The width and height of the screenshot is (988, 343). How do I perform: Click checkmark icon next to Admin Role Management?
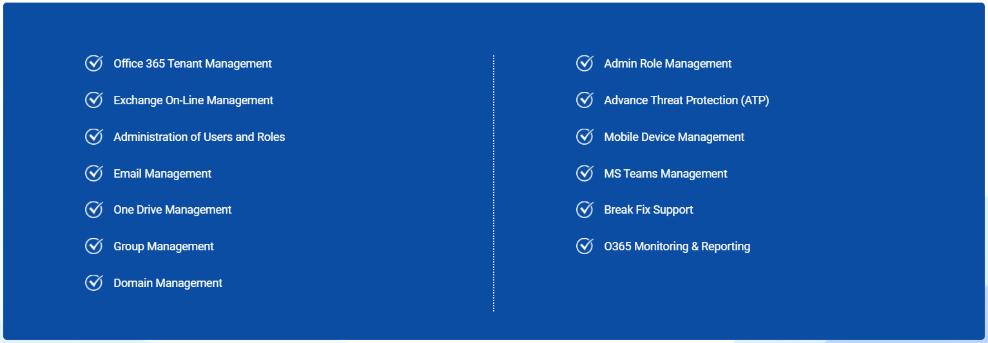585,63
